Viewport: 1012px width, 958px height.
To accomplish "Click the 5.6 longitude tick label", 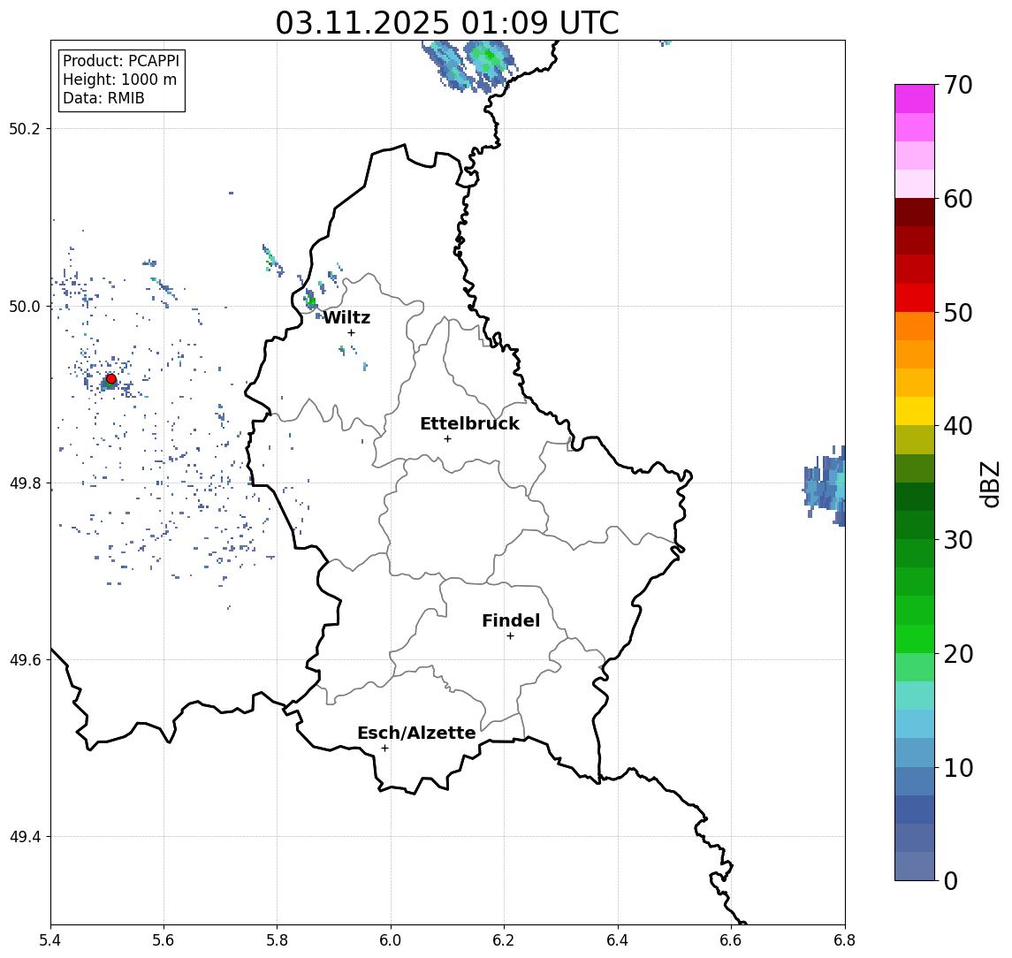I will [x=164, y=940].
